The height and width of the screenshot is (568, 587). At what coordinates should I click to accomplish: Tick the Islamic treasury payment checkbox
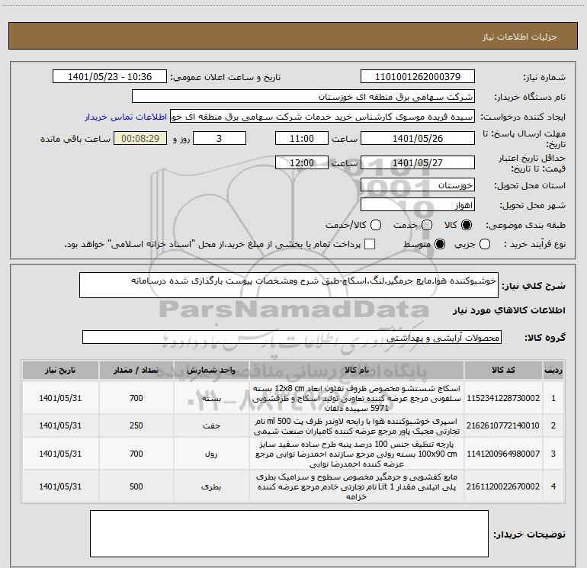click(370, 245)
